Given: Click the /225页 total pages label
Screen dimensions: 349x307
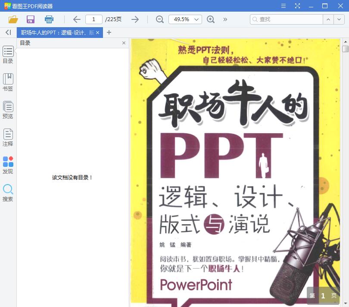Looking at the screenshot, I should (x=113, y=19).
